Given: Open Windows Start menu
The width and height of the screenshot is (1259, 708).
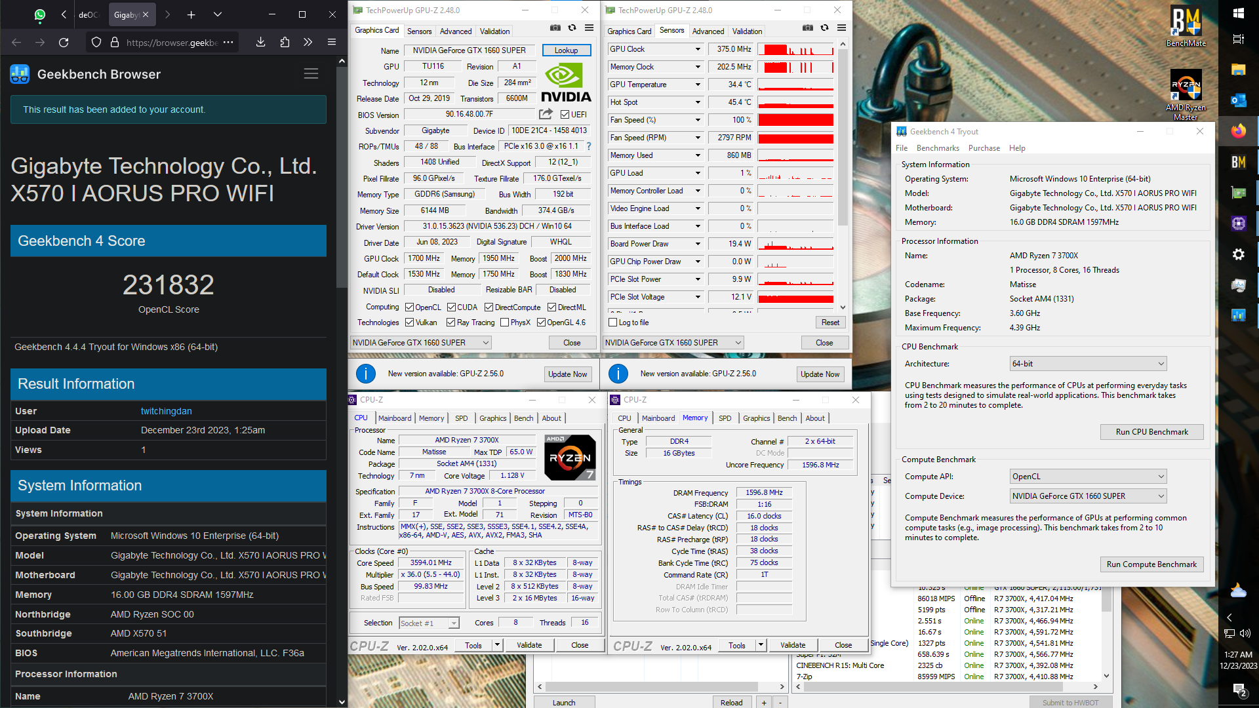Looking at the screenshot, I should click(x=1239, y=13).
